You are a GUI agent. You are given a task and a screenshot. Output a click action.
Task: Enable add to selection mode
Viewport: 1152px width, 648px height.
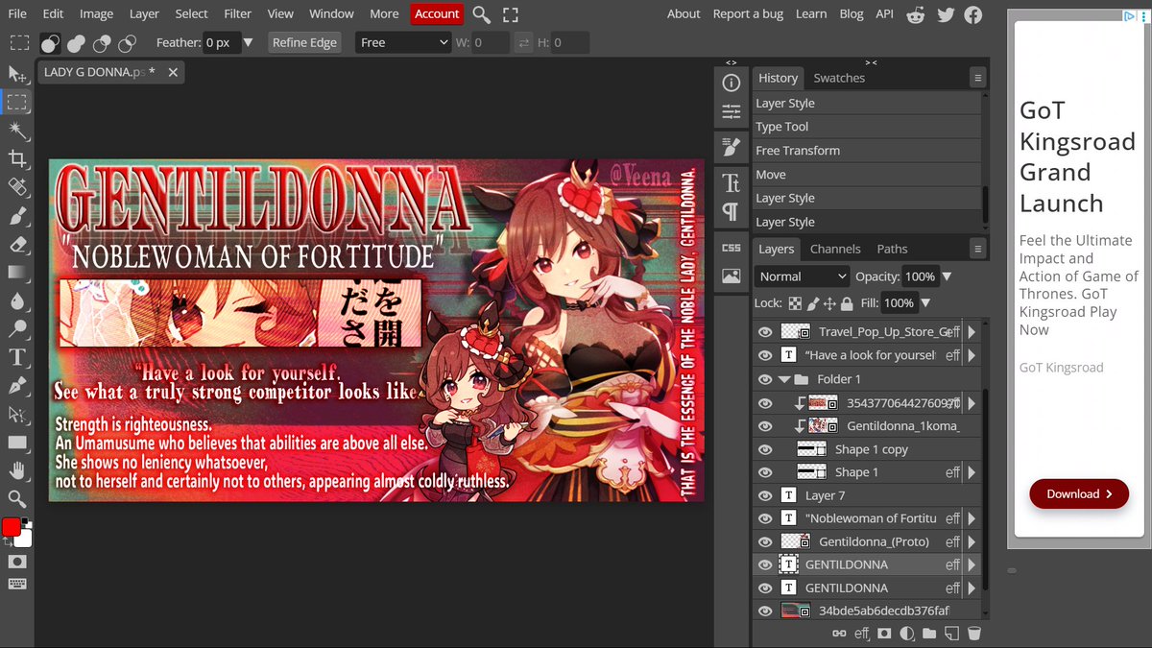tap(75, 42)
